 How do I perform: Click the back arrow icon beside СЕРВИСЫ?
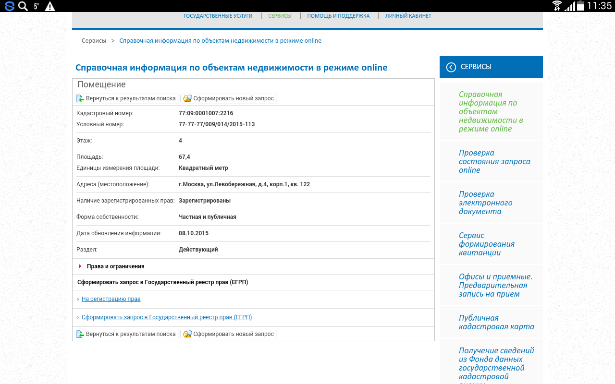click(451, 67)
